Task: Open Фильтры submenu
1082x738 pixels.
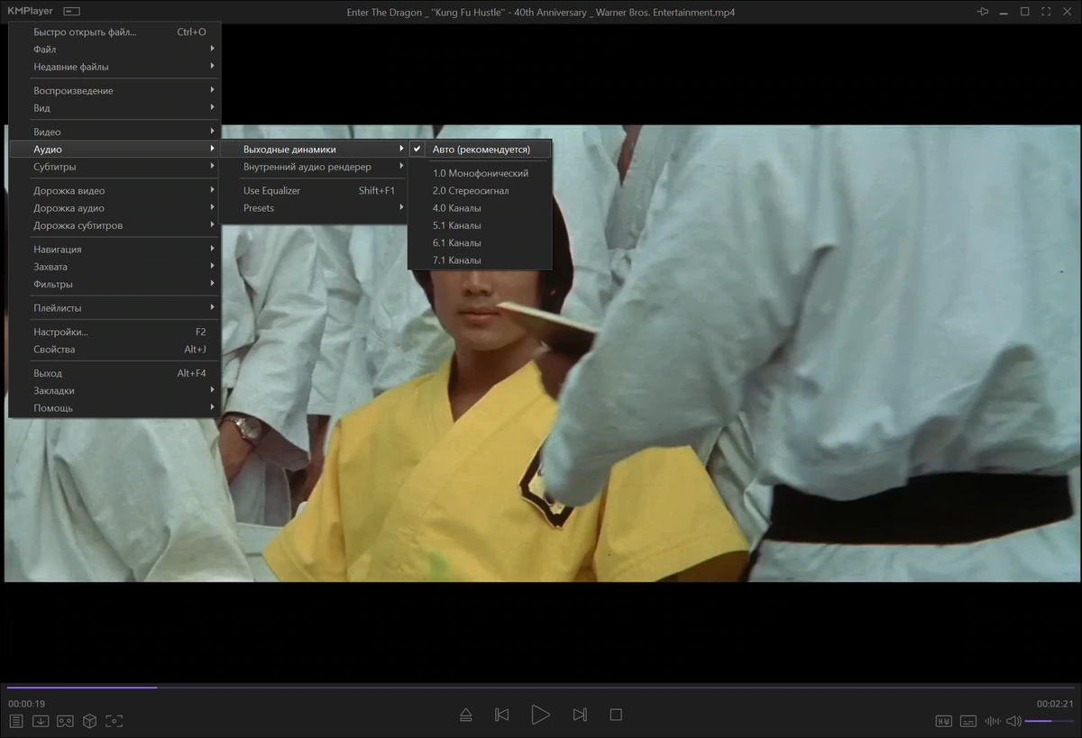Action: pyautogui.click(x=115, y=285)
